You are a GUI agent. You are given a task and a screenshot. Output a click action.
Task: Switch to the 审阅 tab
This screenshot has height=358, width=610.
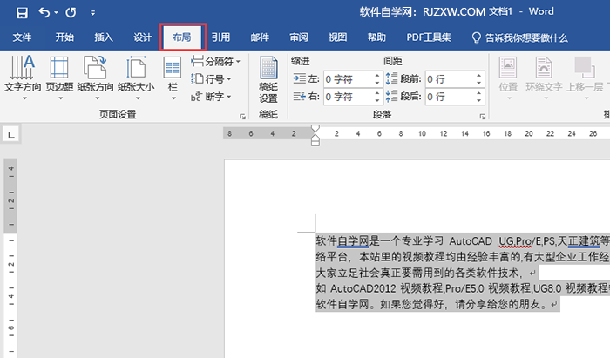(x=299, y=37)
